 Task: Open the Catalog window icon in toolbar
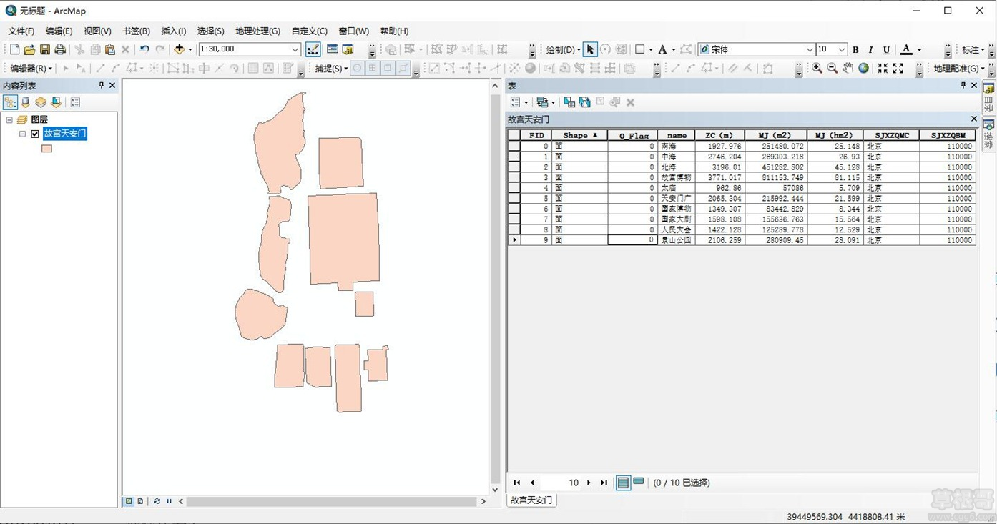tap(348, 49)
